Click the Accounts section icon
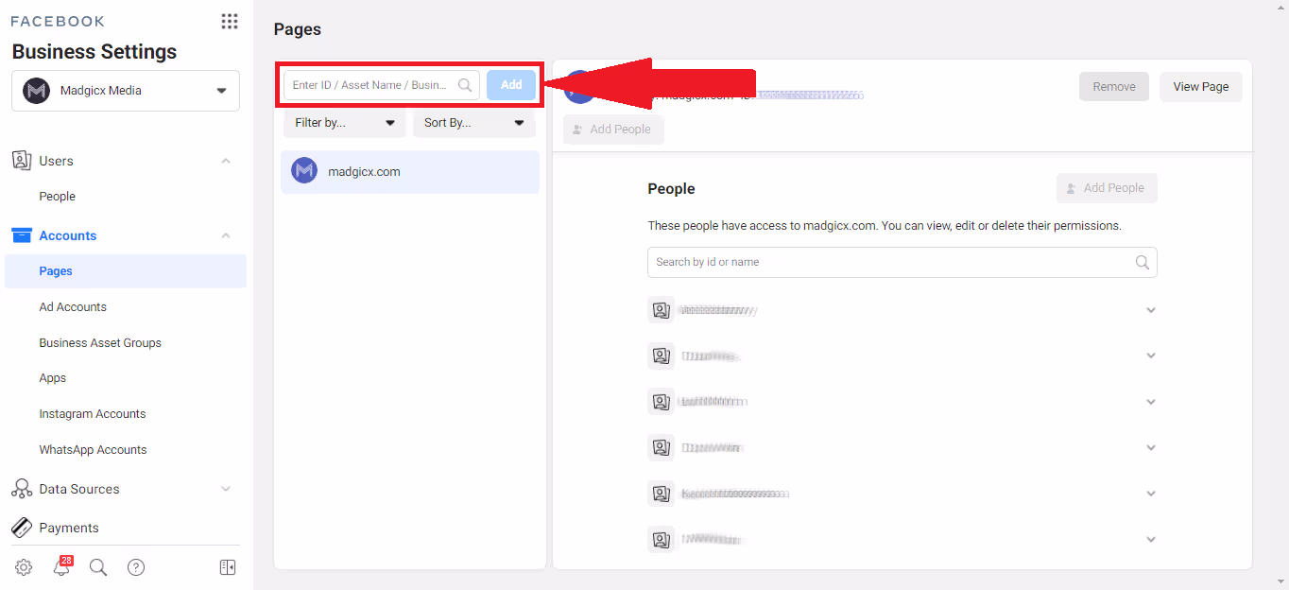Image resolution: width=1289 pixels, height=590 pixels. tap(21, 235)
